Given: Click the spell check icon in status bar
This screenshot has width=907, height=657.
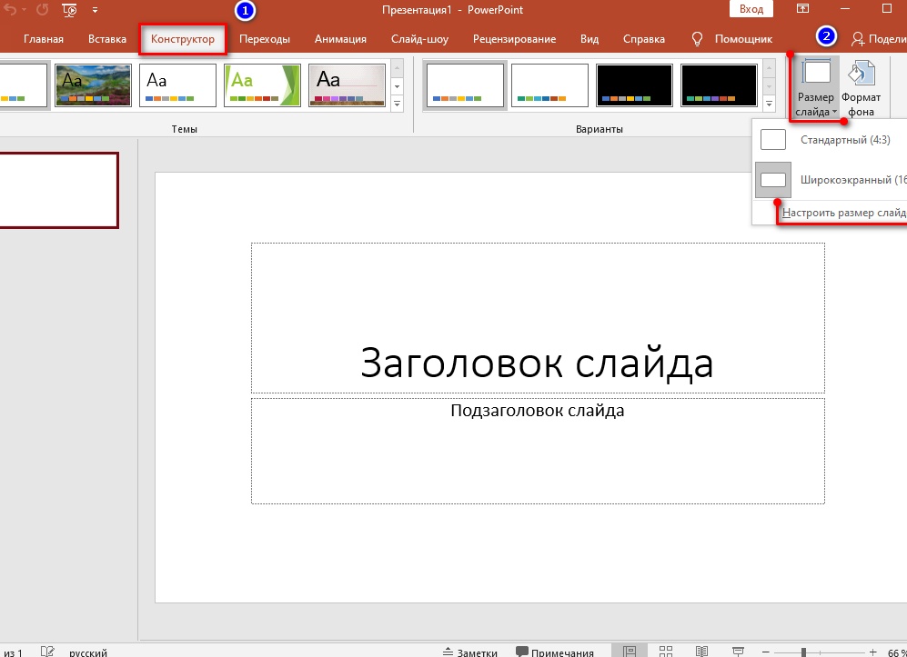Looking at the screenshot, I should pos(47,652).
